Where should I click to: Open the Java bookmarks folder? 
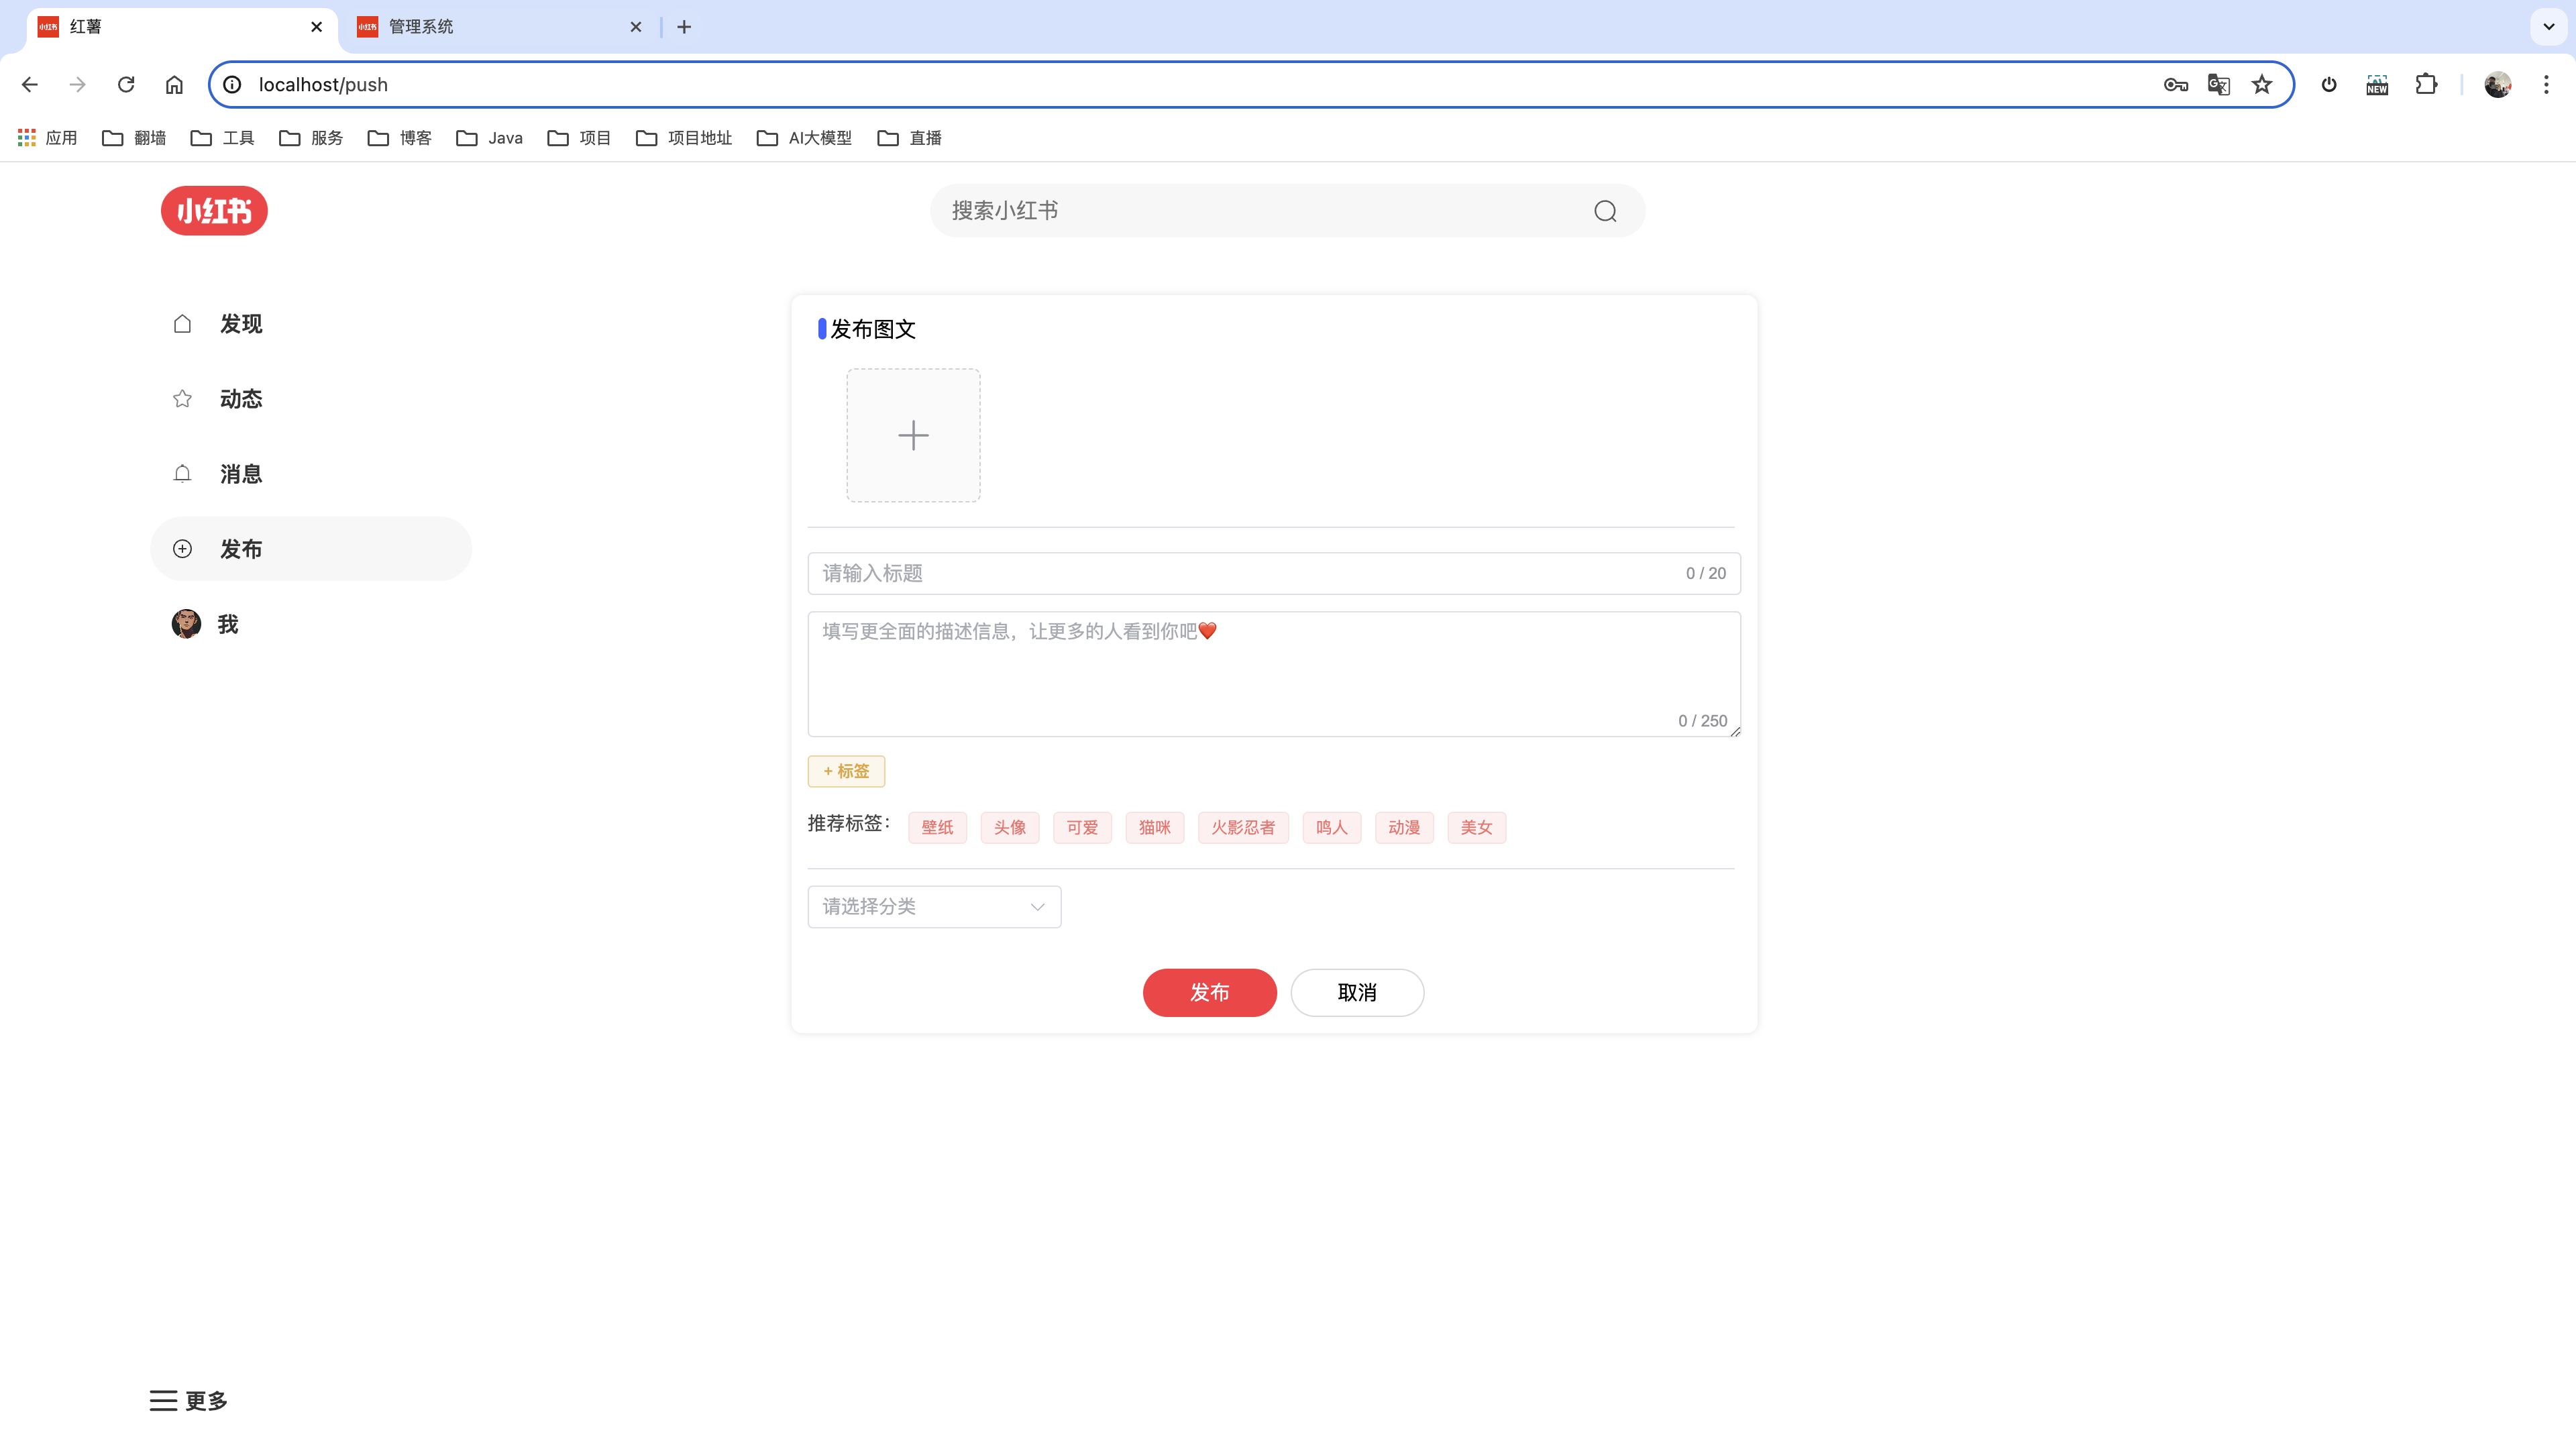(x=490, y=138)
